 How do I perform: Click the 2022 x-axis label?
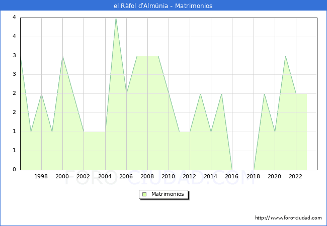coord(295,176)
